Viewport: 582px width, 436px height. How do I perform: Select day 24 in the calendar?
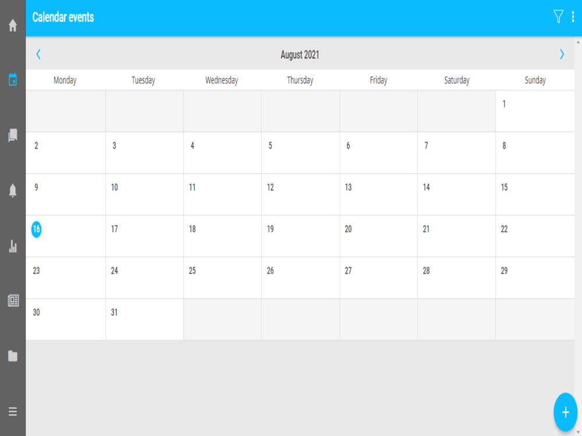click(x=144, y=278)
